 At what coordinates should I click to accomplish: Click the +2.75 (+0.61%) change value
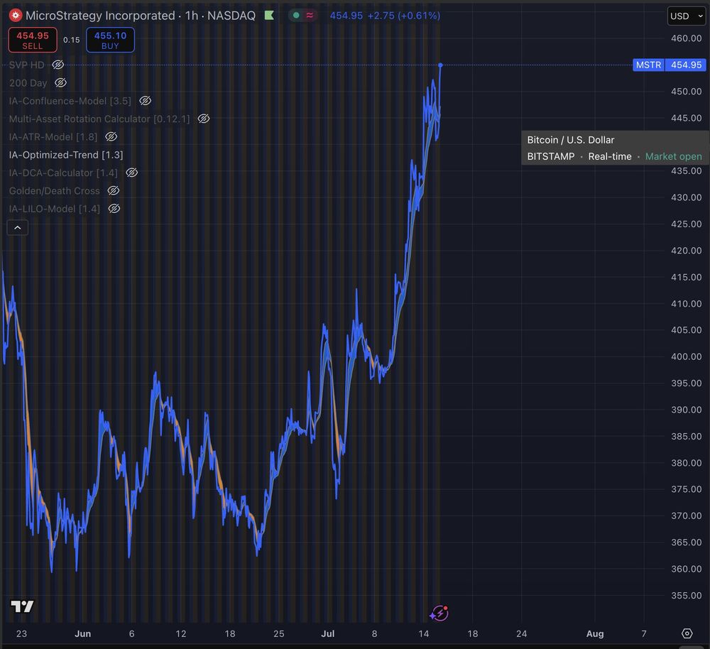point(403,16)
